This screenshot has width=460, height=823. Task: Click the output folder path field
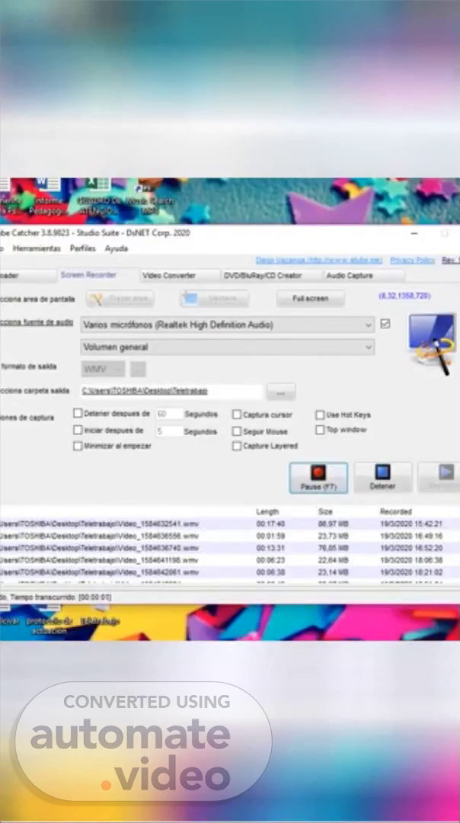171,392
